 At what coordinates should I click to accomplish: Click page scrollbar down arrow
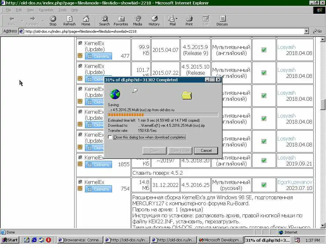coord(323,226)
